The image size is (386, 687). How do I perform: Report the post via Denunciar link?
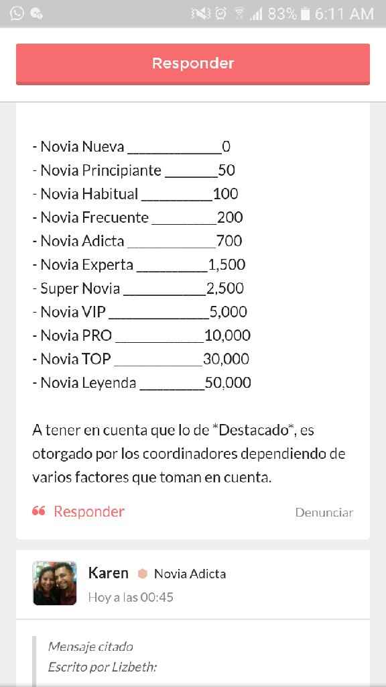click(324, 512)
